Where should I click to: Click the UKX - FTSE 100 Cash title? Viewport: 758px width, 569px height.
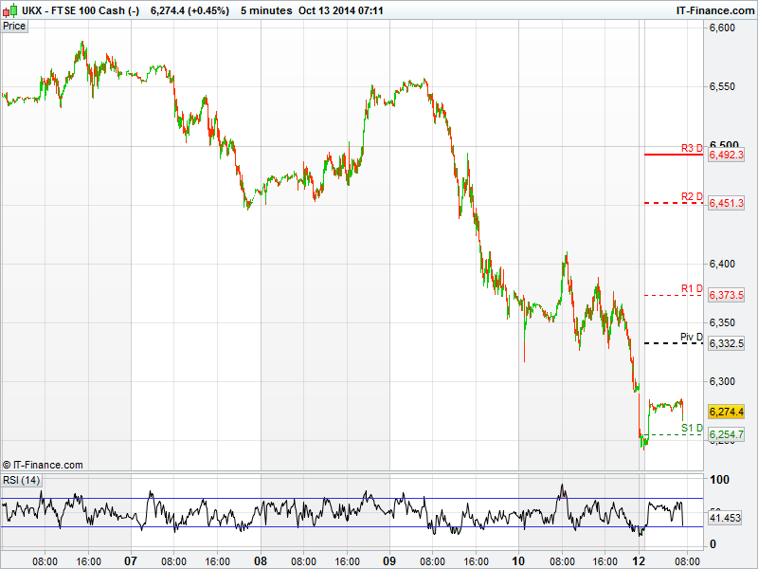(81, 10)
